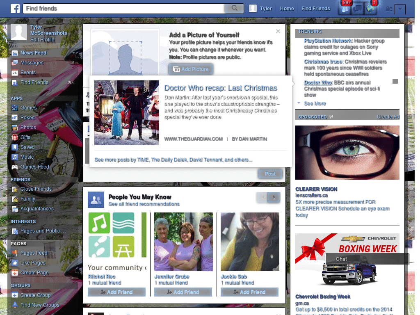Select Events in left sidebar
The image size is (420, 315).
tap(28, 73)
